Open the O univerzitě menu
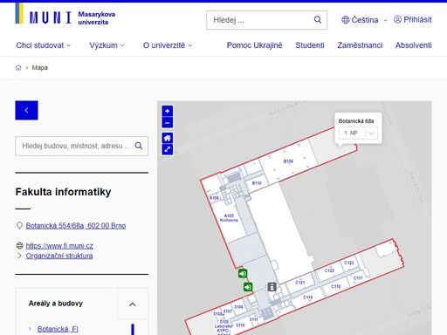This screenshot has width=447, height=335. pyautogui.click(x=168, y=45)
